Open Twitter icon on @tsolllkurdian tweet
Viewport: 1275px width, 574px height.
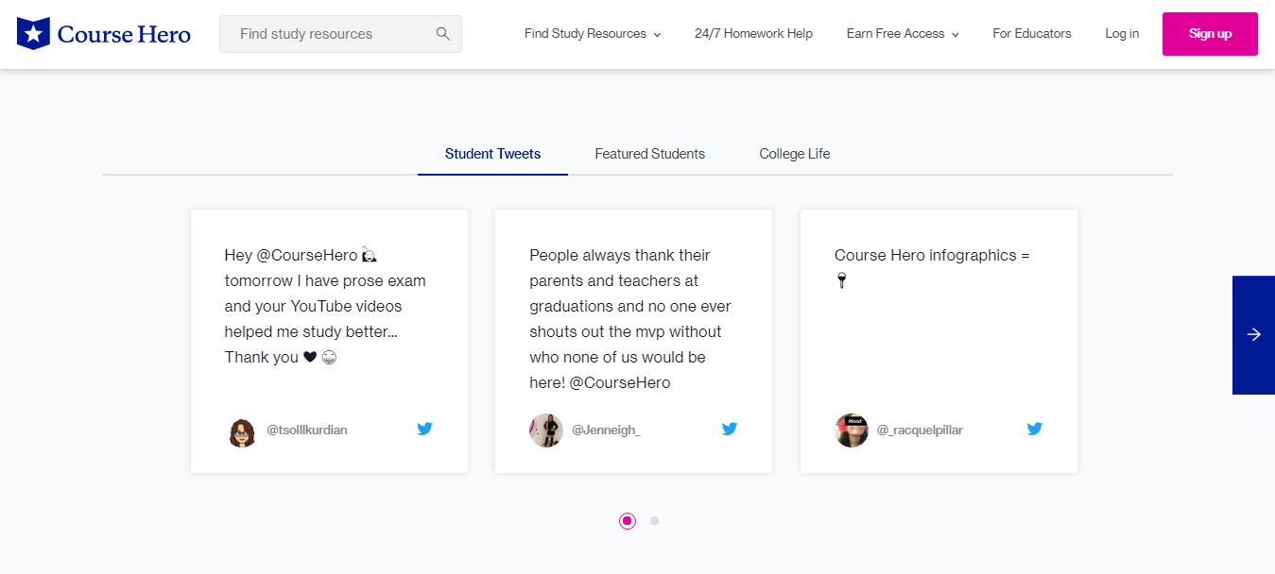(424, 429)
